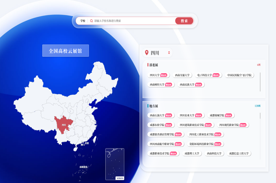Open 成都锦城学院 school tag
Screen dimensions: 276x183
click(221, 115)
